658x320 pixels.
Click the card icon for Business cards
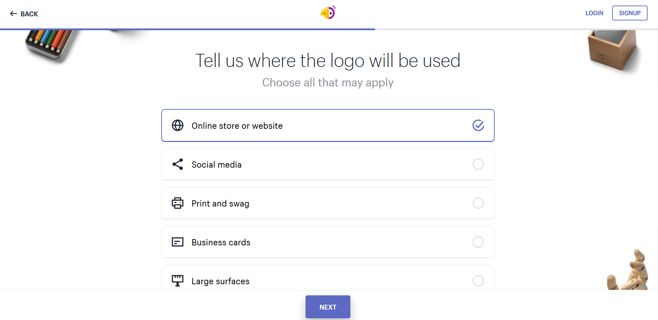point(178,242)
